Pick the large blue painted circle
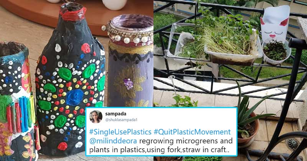Image resolution: width=307 pixels, height=161 pixels. click(74, 97)
